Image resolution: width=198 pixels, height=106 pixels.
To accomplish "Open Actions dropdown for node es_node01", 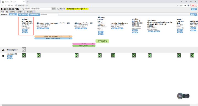I will [x=10, y=58].
